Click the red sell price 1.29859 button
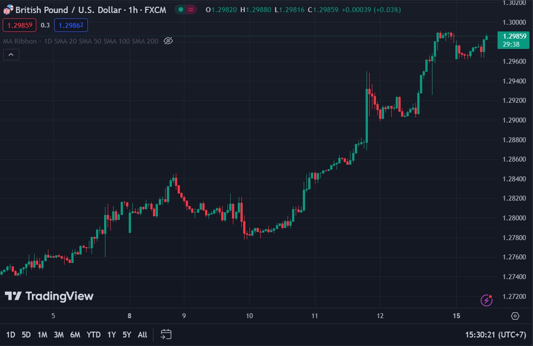This screenshot has height=346, width=533. 19,25
